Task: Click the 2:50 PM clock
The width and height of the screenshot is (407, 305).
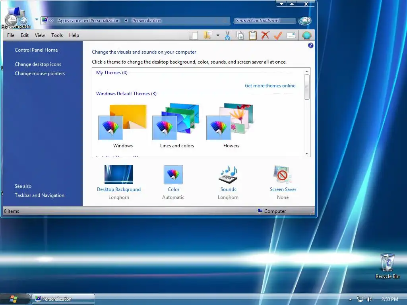Action: [x=390, y=299]
